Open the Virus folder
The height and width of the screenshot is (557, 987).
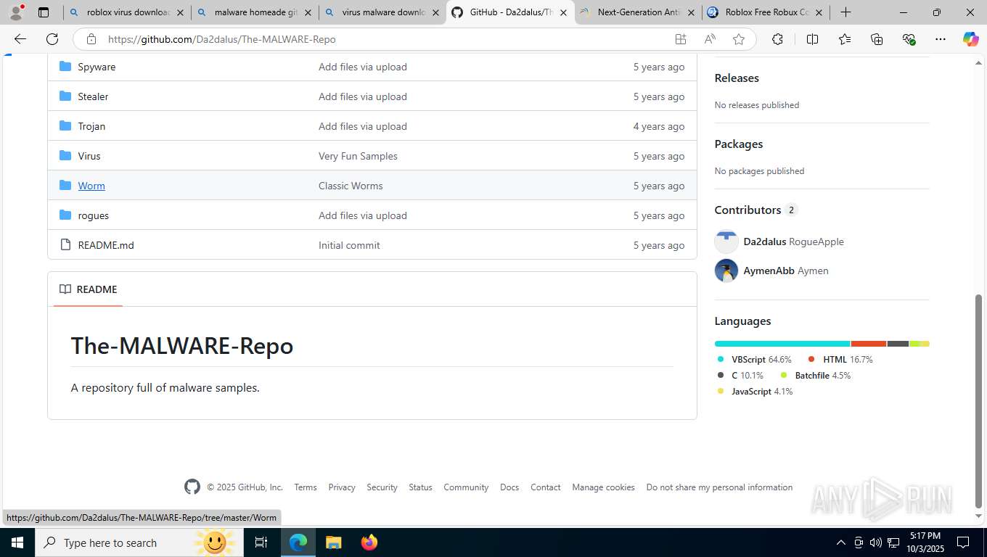tap(89, 156)
